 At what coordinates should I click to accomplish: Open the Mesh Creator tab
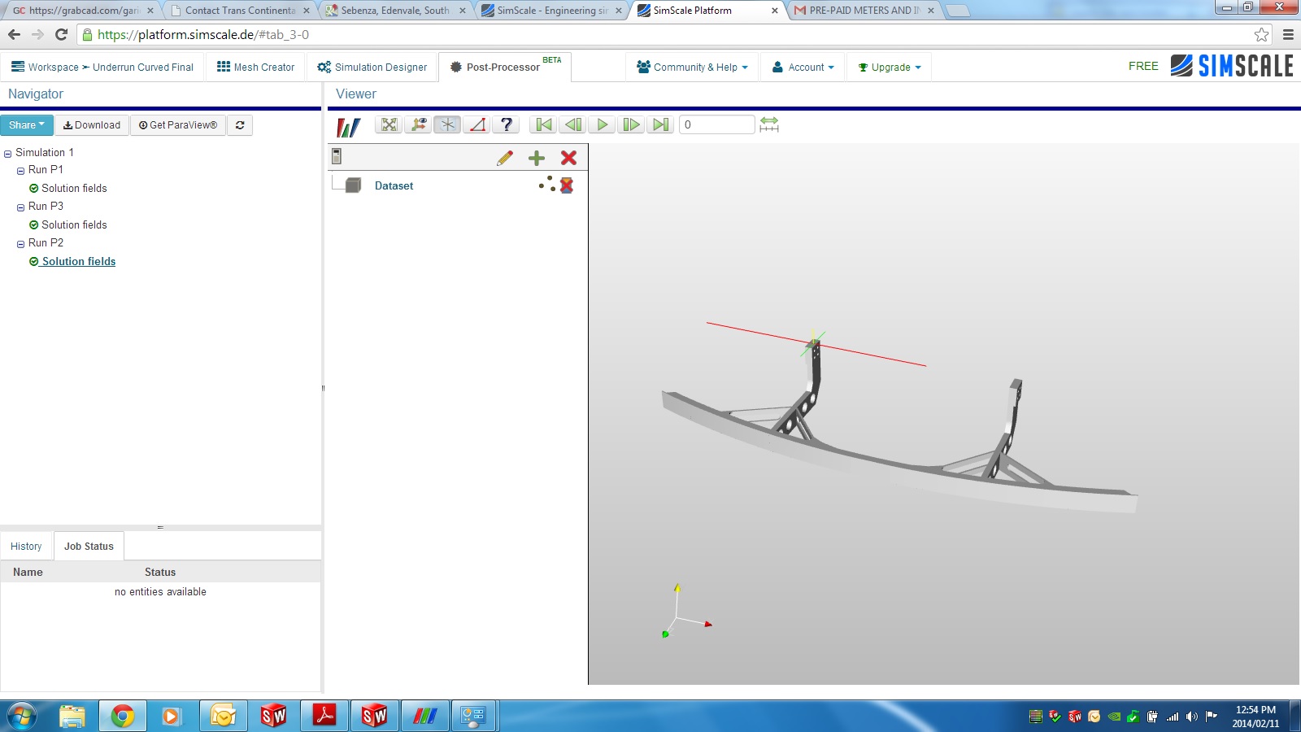[255, 67]
